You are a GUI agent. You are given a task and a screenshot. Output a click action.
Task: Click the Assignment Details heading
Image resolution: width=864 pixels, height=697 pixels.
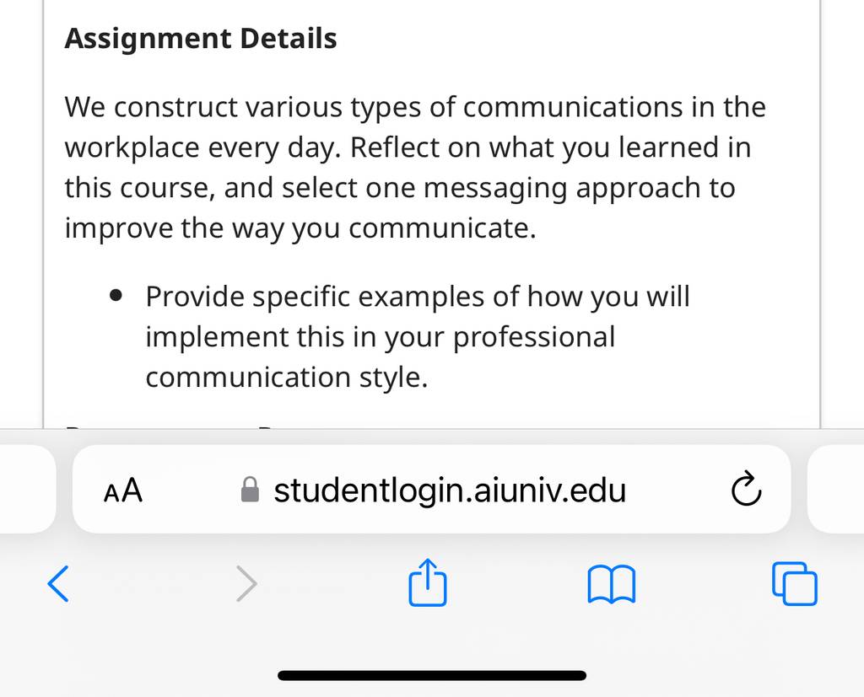(201, 39)
